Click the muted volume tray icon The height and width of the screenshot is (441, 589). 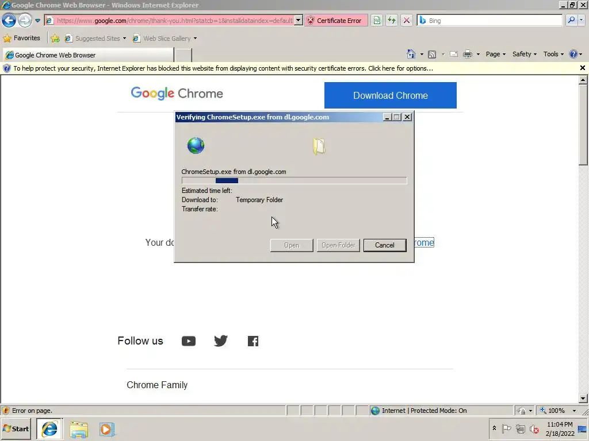tap(534, 428)
